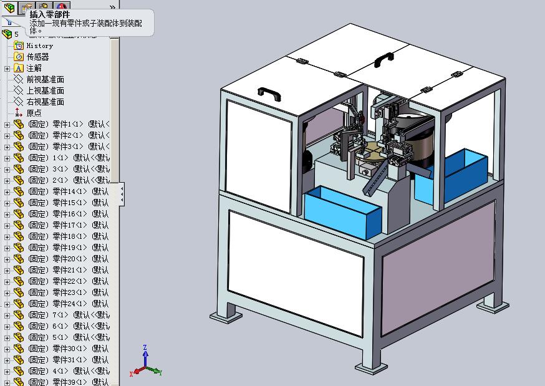
Task: Expand the 注解 tree node
Action: tap(7, 68)
